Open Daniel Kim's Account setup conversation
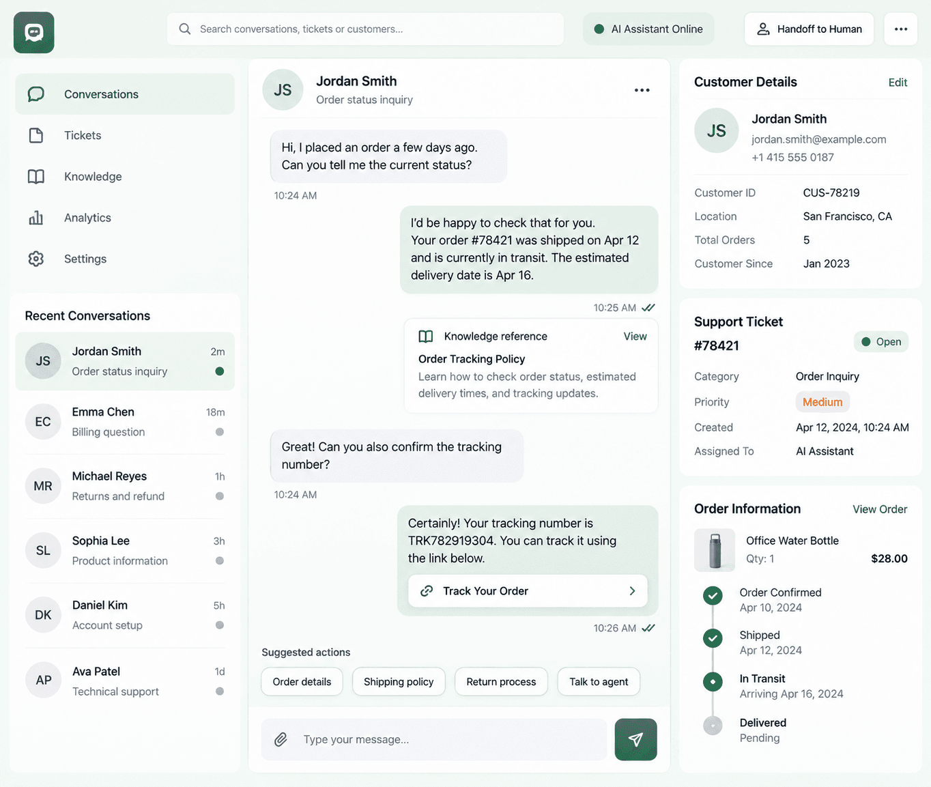 tap(125, 615)
